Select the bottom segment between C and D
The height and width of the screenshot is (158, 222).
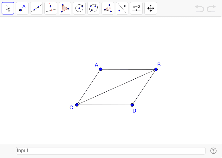point(104,105)
